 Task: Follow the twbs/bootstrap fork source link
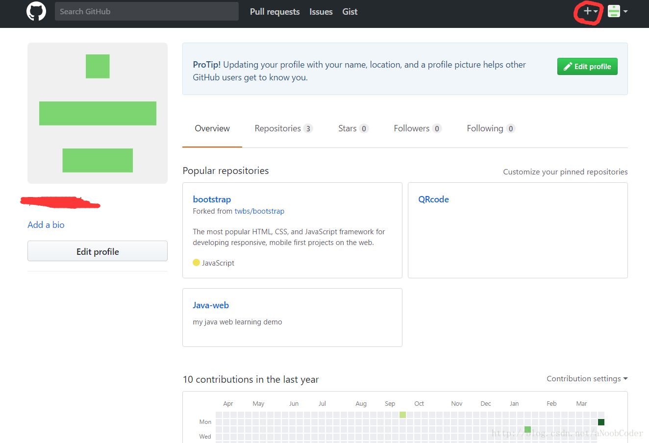[x=259, y=211]
